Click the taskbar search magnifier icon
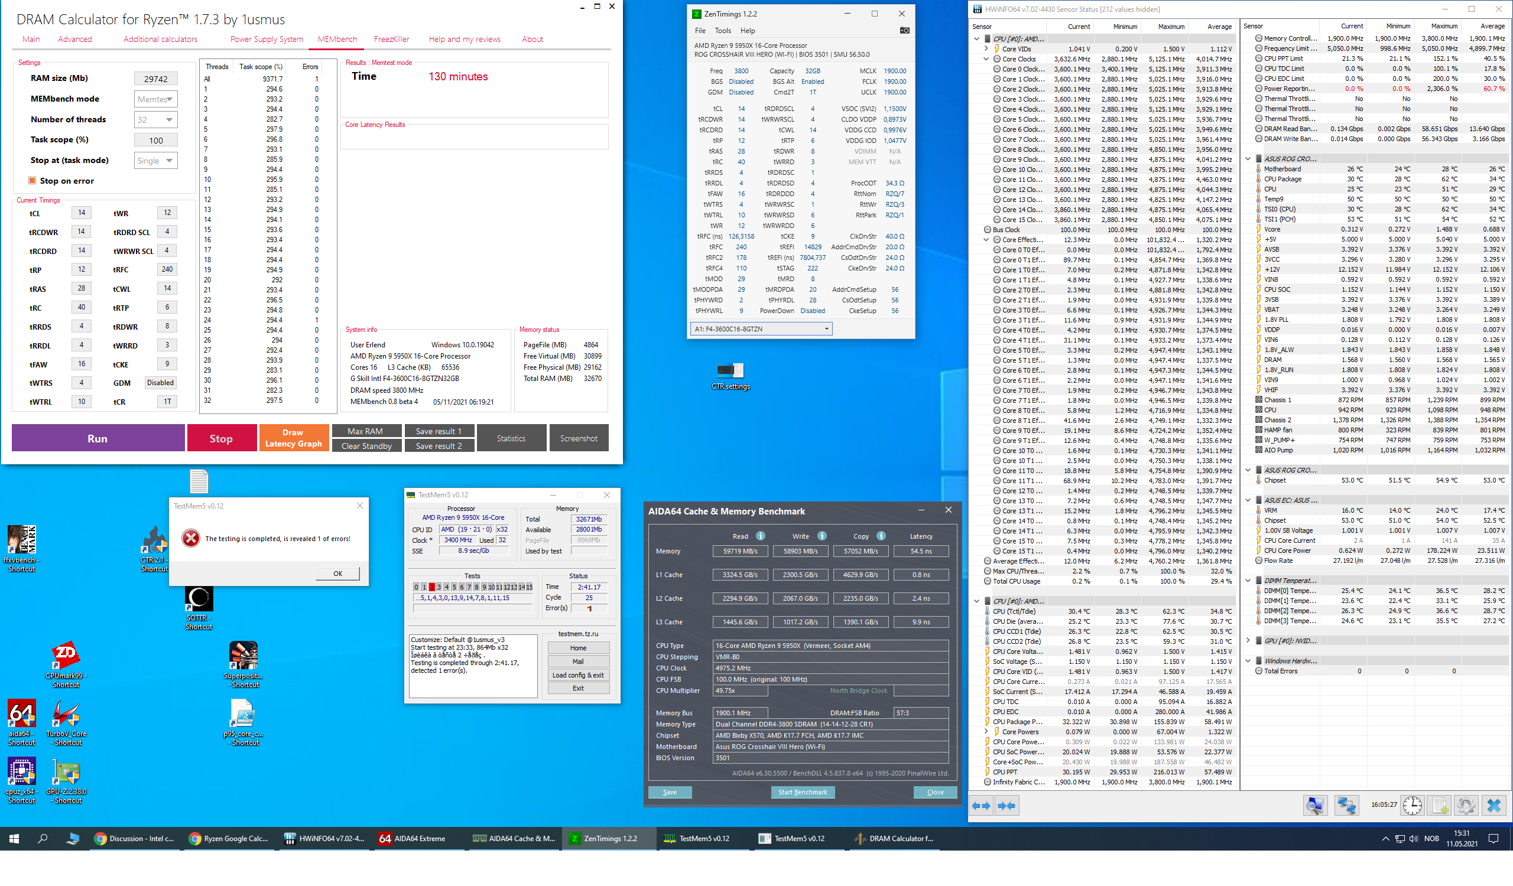The width and height of the screenshot is (1513, 886). pyautogui.click(x=43, y=839)
